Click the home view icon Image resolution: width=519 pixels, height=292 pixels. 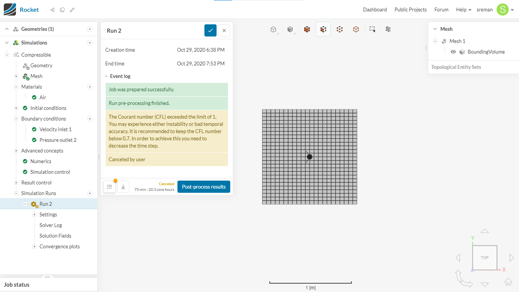(508, 282)
